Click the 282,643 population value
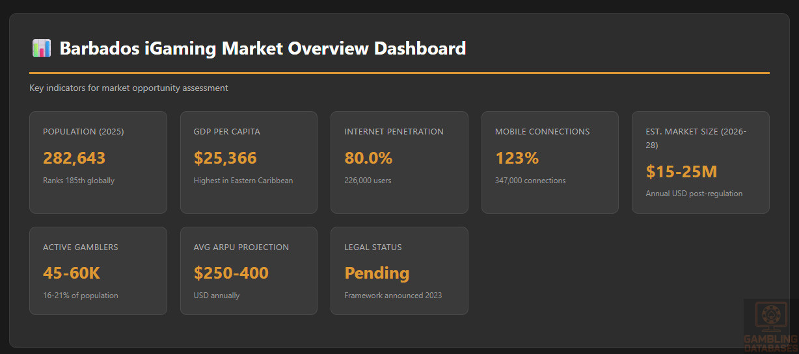The width and height of the screenshot is (799, 354). (x=74, y=158)
